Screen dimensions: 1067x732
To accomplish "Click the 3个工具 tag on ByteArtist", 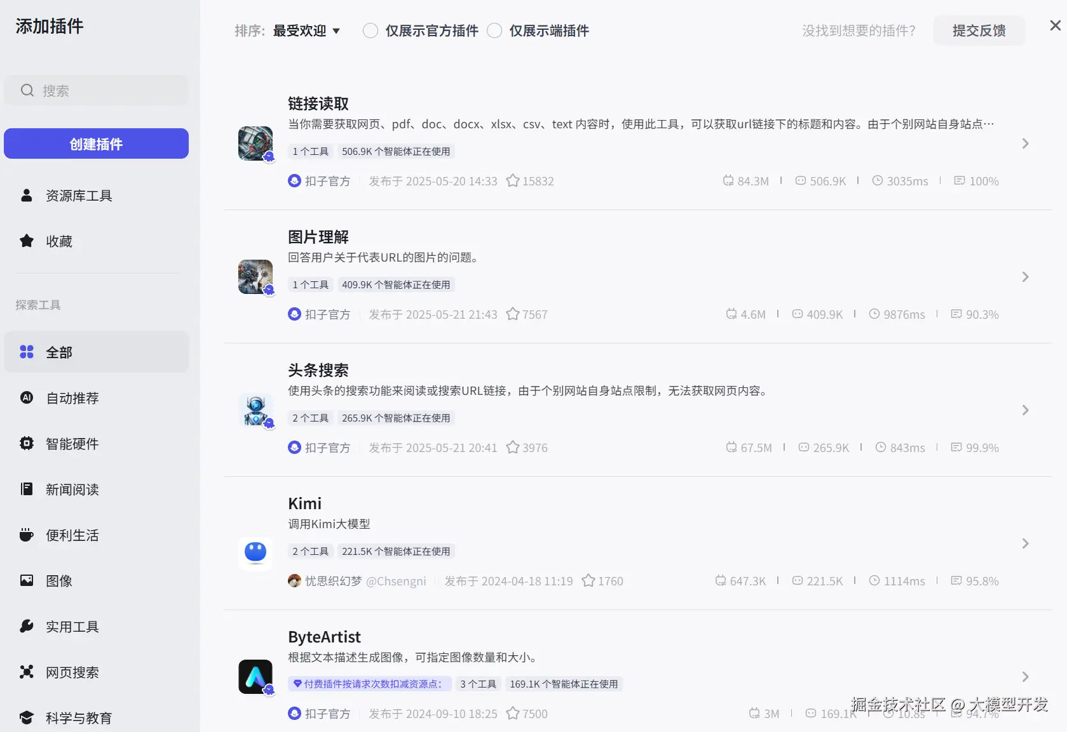I will pos(479,684).
